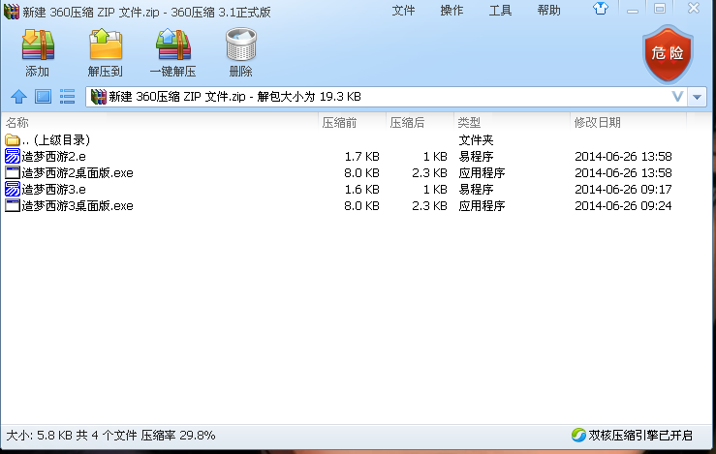
Task: Open the 操作 (Operation) menu
Action: coord(451,11)
